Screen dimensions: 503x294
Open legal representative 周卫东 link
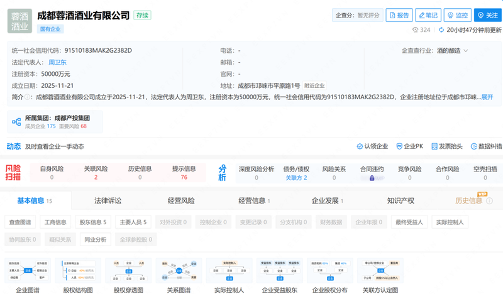click(x=57, y=62)
